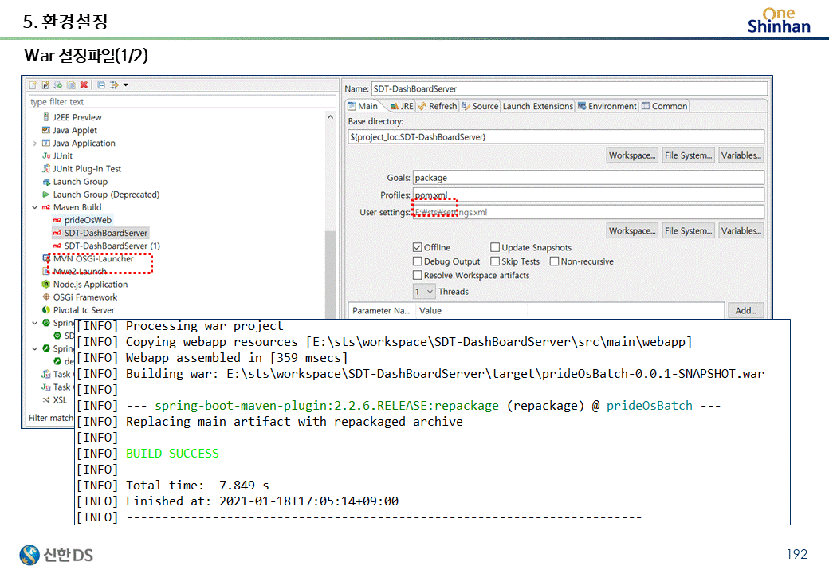Enable the Non-recursive checkbox
This screenshot has width=829, height=574.
coord(554,261)
